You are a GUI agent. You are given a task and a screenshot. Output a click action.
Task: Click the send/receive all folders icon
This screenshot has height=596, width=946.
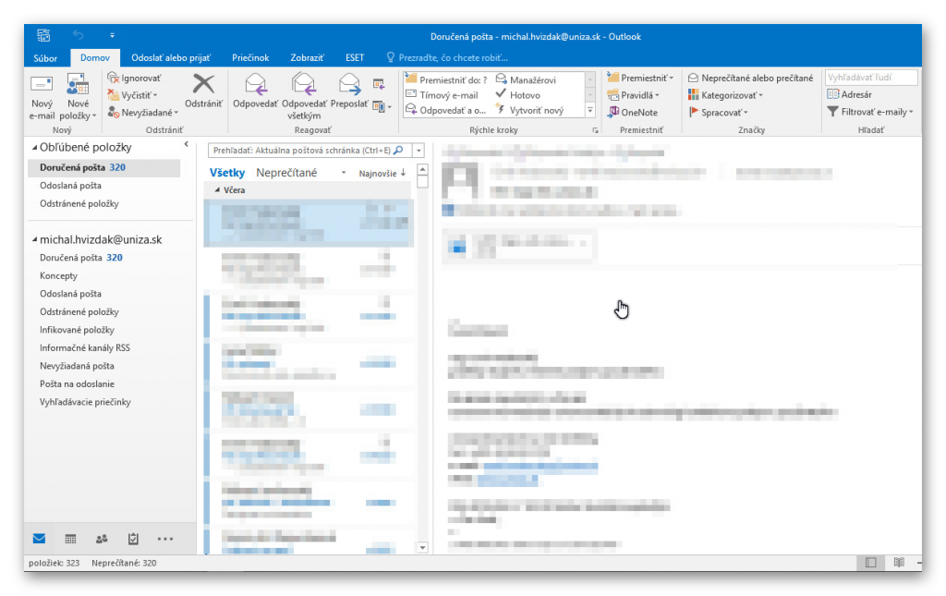[43, 36]
